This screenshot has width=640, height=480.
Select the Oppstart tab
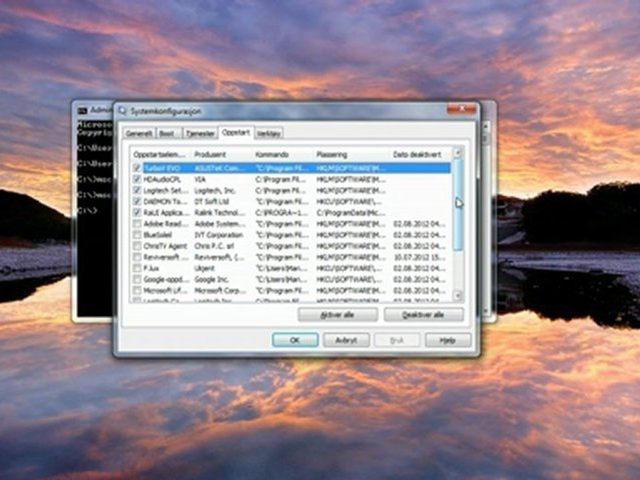pos(236,133)
